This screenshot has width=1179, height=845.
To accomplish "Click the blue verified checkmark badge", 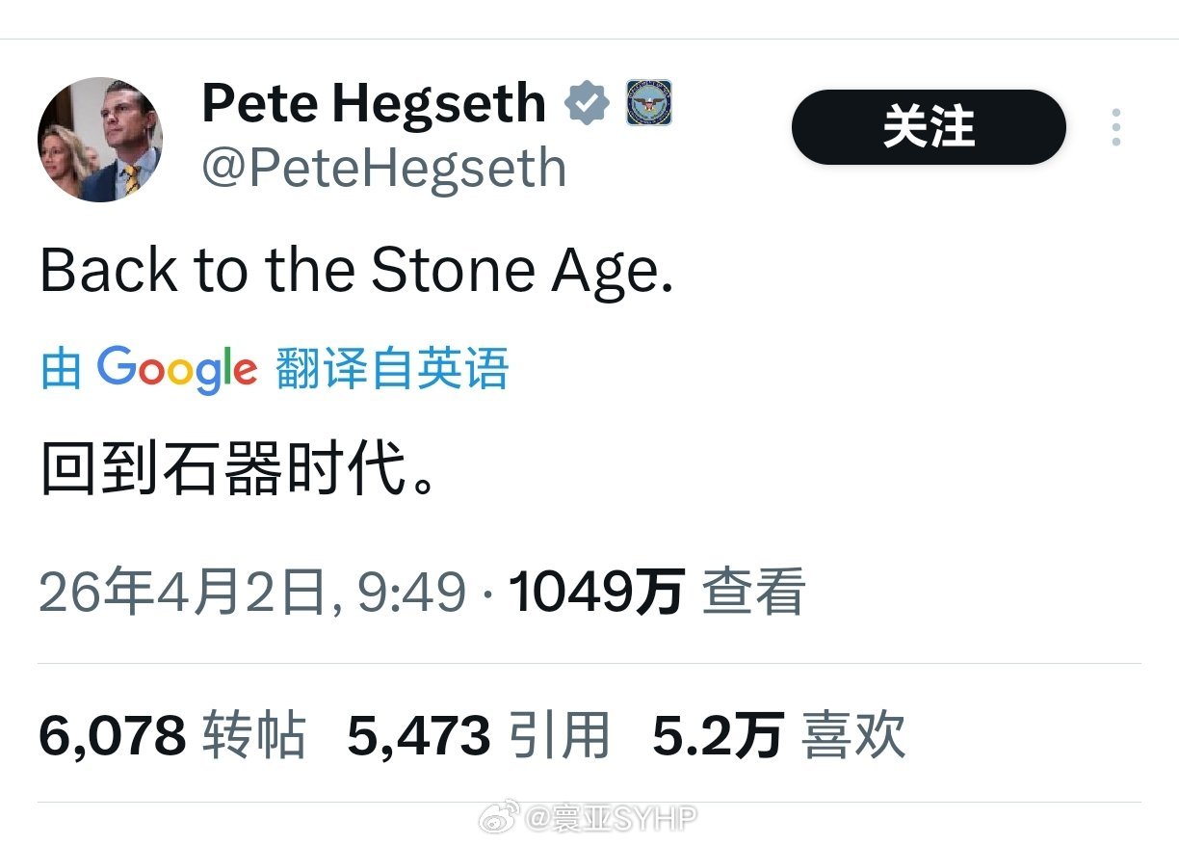I will pyautogui.click(x=587, y=103).
